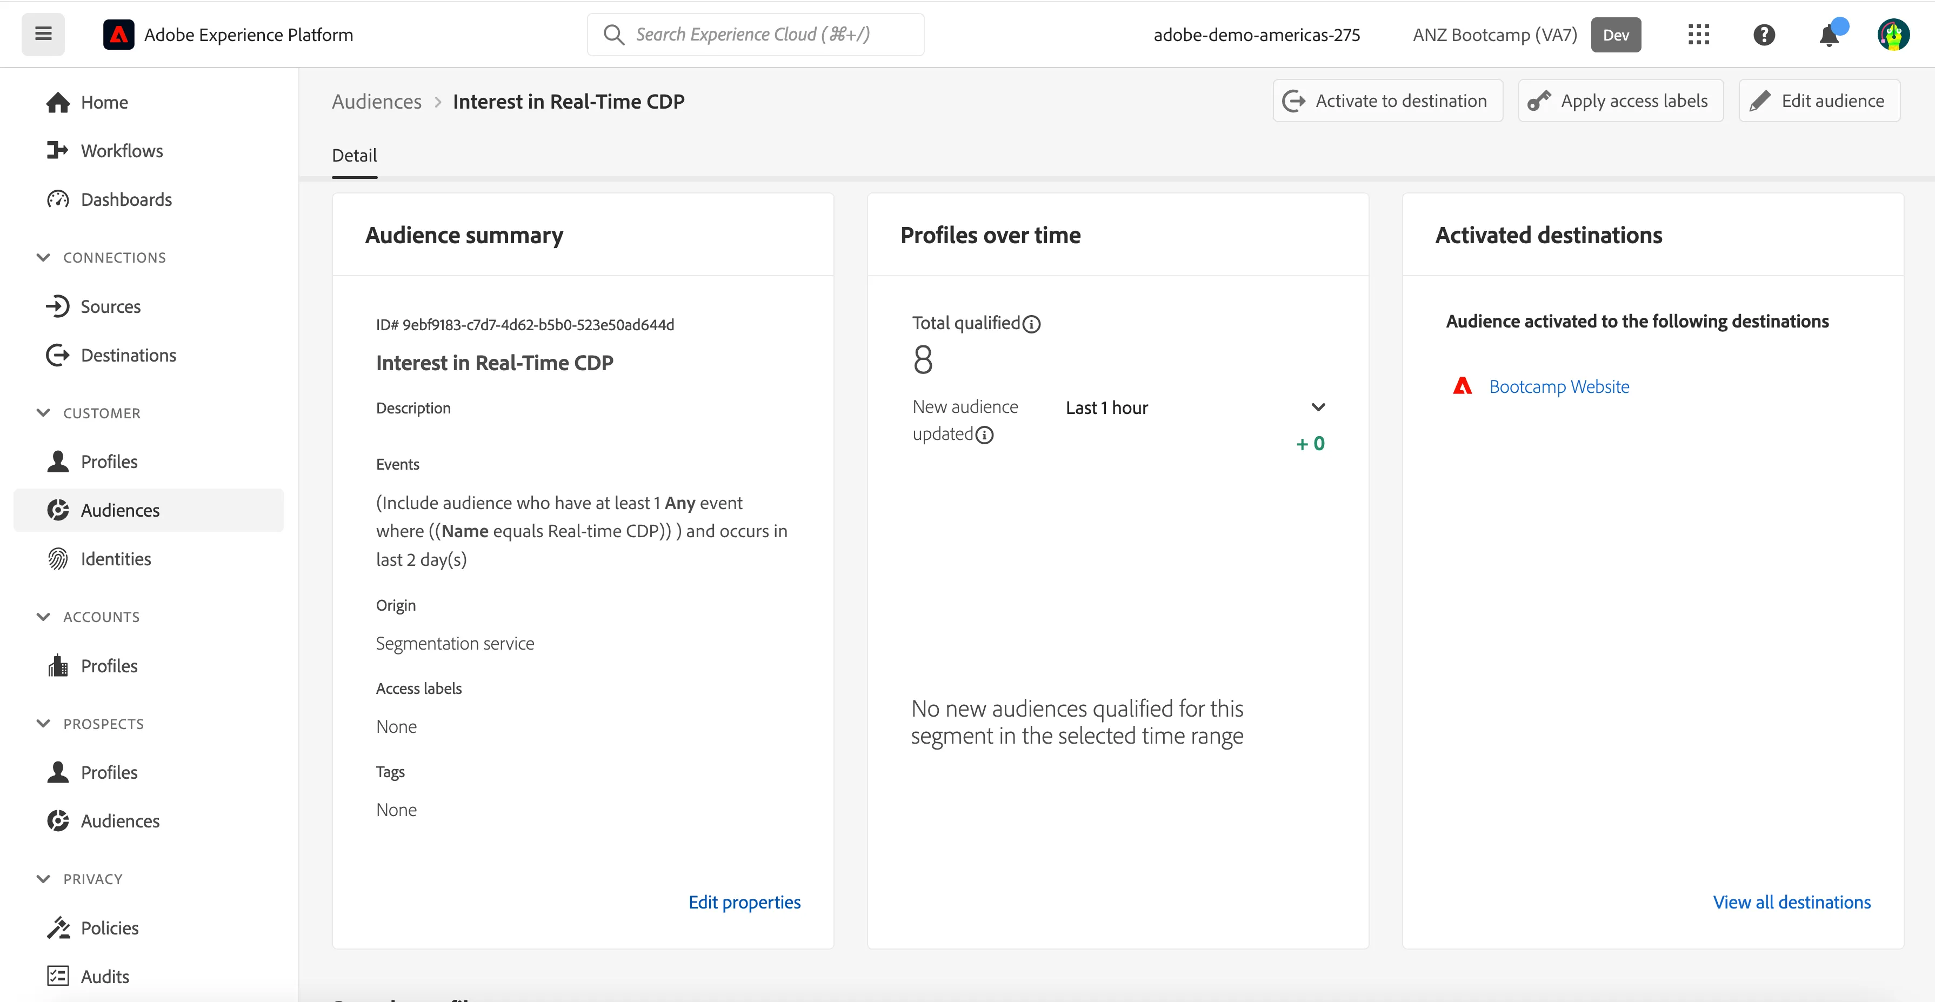Click Activate to destination button

click(x=1387, y=101)
